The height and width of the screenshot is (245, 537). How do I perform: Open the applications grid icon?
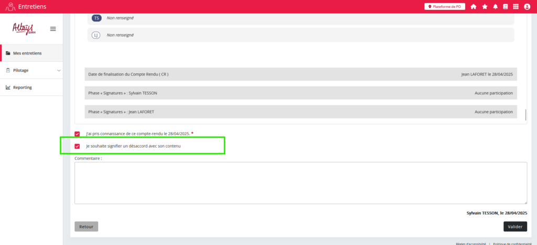516,7
